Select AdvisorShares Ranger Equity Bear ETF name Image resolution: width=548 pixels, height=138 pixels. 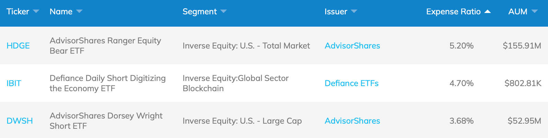click(105, 46)
